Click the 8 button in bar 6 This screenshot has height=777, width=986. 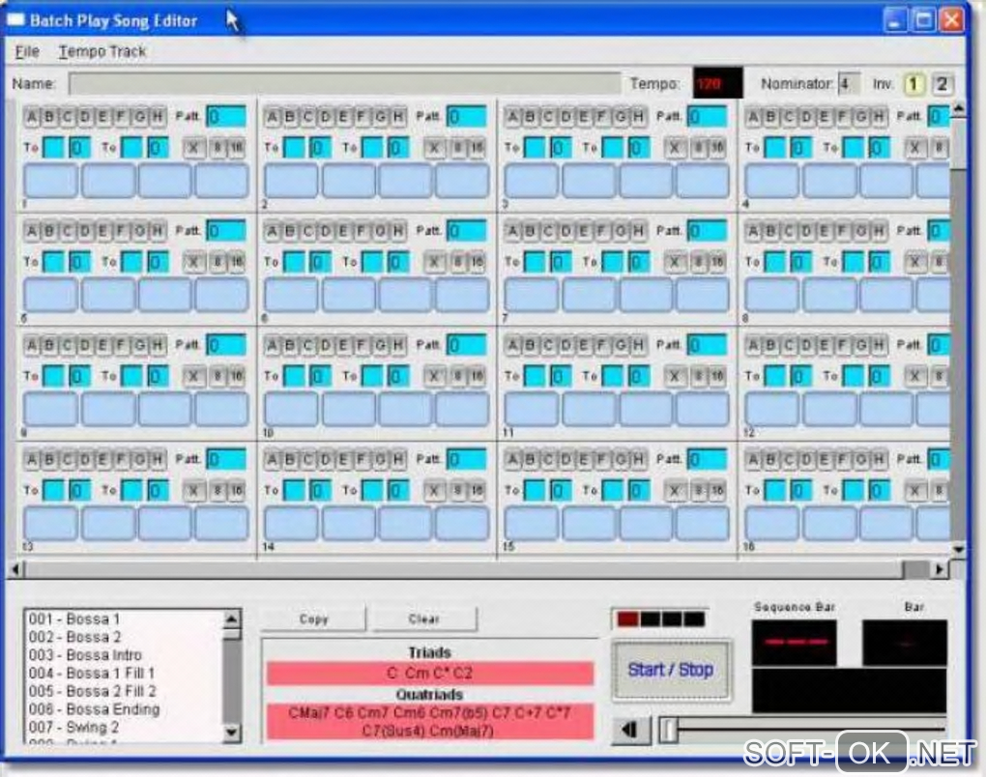pos(458,262)
